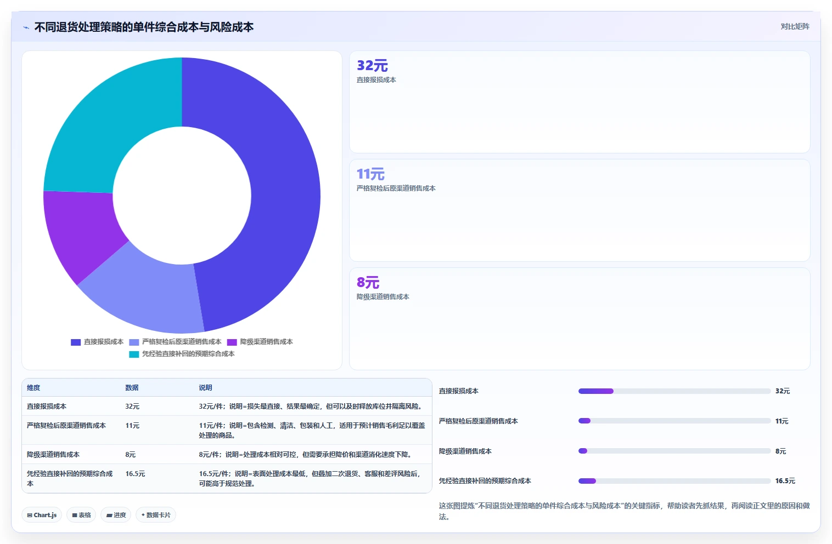
Task: Click the 11元 value beside progress bar
Action: tap(782, 421)
